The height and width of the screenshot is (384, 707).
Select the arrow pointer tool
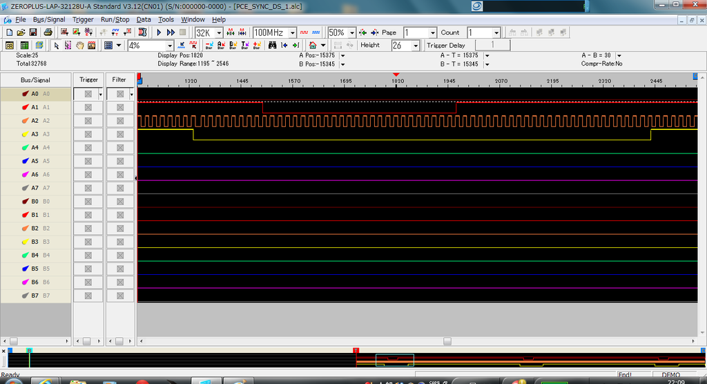57,46
